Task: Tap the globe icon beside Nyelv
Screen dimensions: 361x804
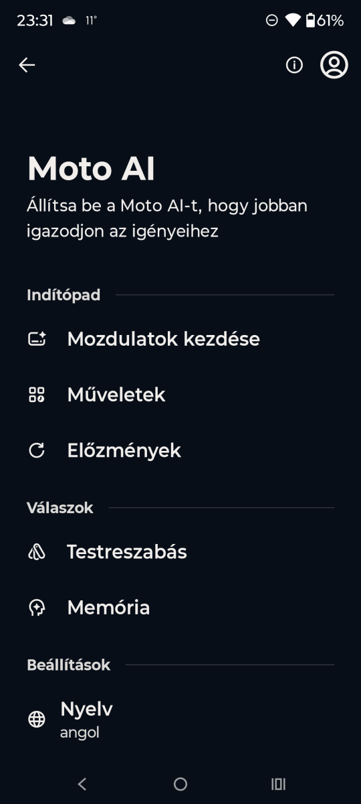Action: pos(37,720)
